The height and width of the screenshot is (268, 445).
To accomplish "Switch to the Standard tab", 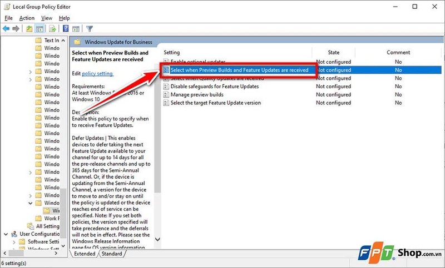I will pyautogui.click(x=112, y=254).
